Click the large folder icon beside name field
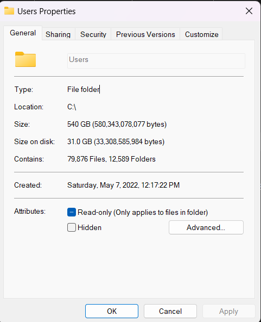 tap(26, 59)
